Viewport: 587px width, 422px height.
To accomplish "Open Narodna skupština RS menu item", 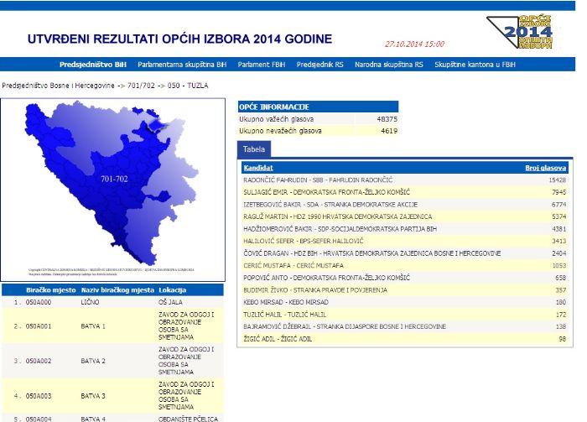I will coord(388,65).
